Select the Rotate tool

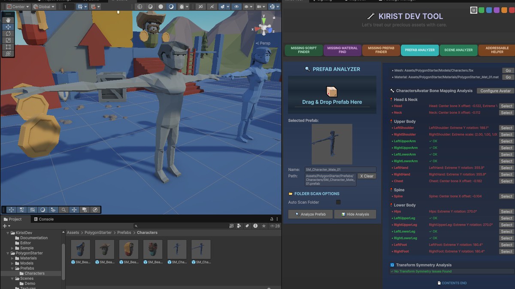[x=8, y=33]
